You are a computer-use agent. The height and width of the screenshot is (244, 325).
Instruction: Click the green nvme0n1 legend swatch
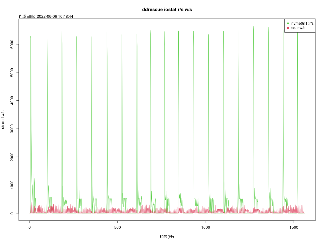point(288,24)
